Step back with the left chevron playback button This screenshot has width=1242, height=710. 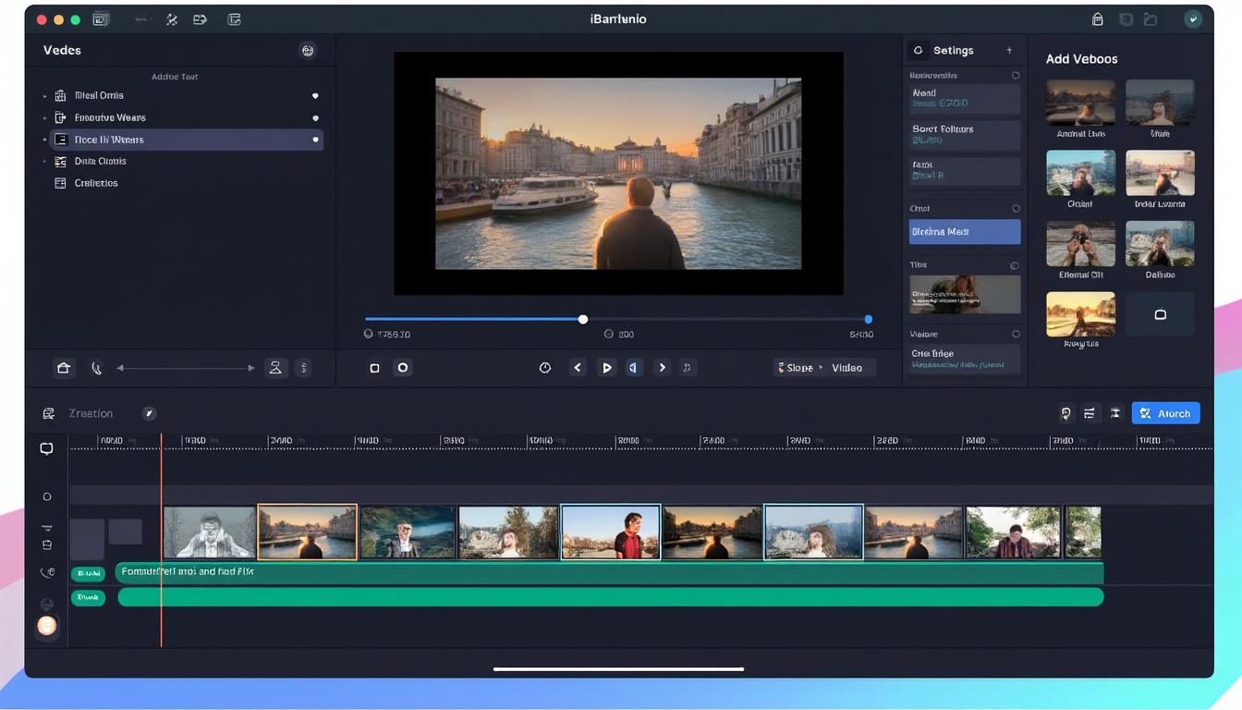click(x=578, y=368)
